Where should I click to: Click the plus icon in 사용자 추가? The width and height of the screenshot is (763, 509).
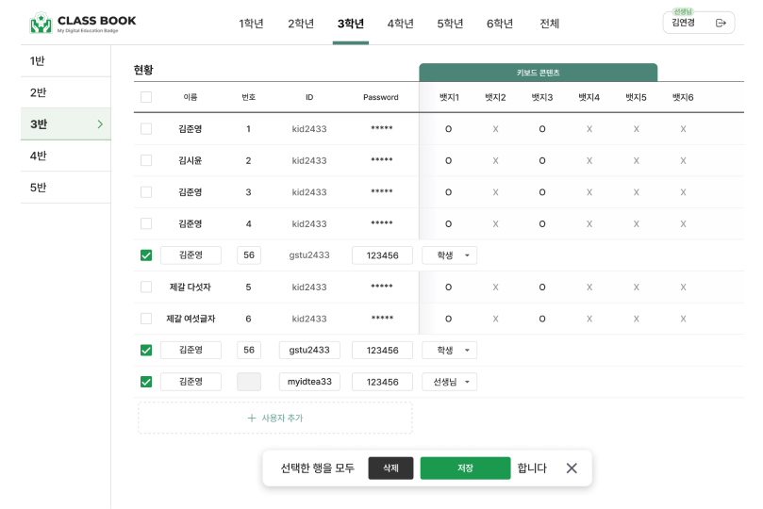click(252, 418)
